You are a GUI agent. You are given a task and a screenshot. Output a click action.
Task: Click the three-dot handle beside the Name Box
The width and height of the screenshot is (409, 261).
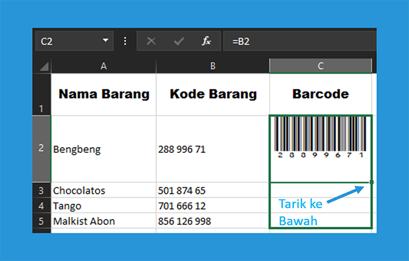pos(125,41)
